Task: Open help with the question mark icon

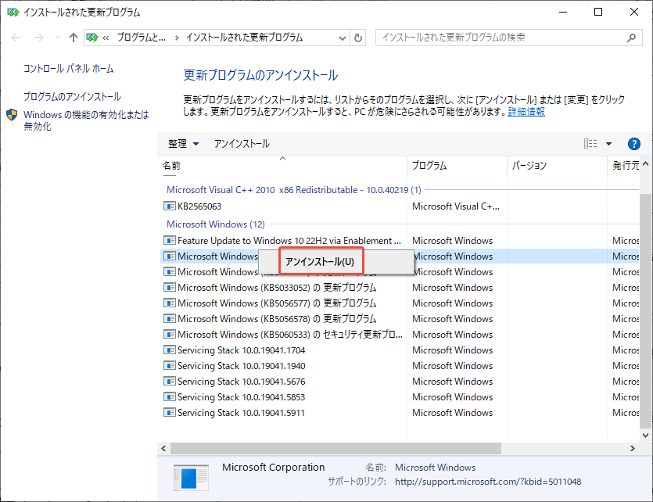Action: 634,144
